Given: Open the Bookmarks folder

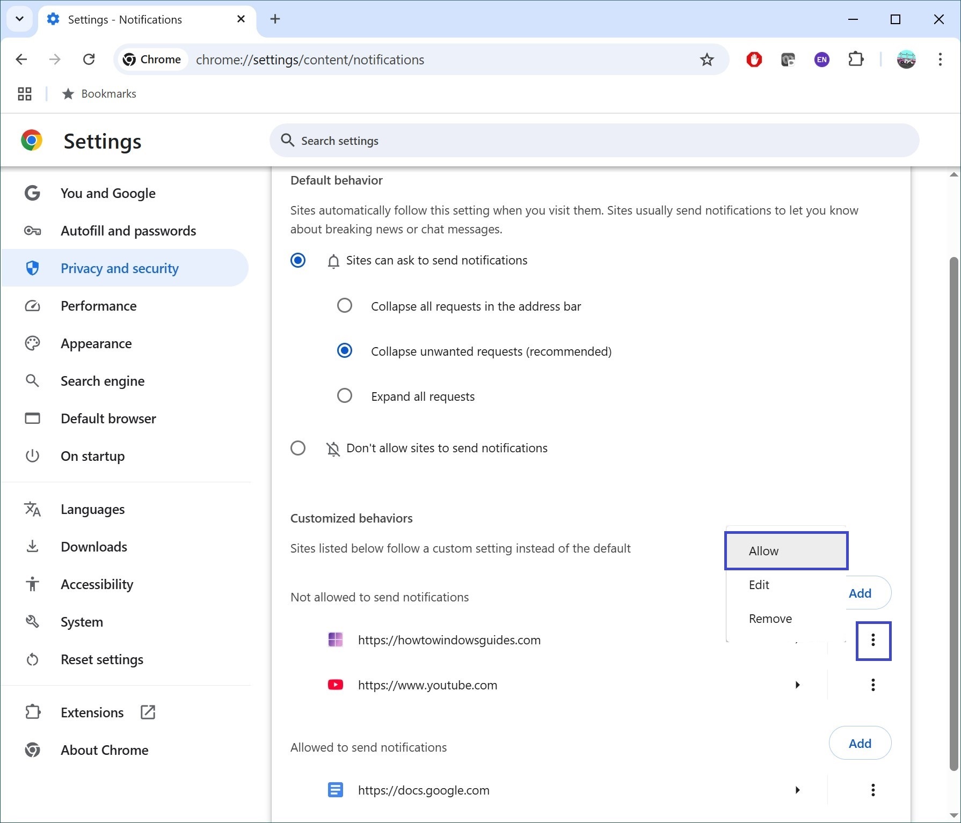Looking at the screenshot, I should [99, 94].
